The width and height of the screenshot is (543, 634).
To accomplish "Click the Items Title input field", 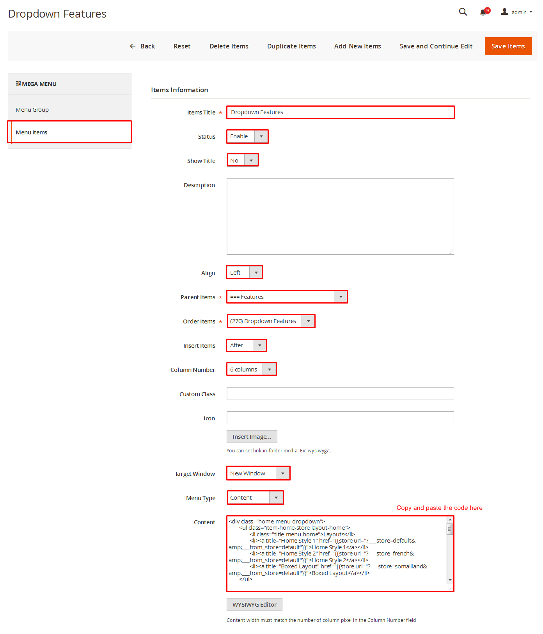I will (x=341, y=112).
